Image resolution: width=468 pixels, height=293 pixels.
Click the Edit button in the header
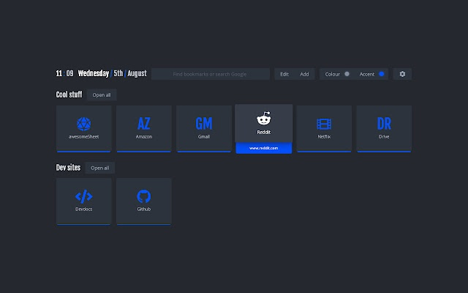(284, 74)
